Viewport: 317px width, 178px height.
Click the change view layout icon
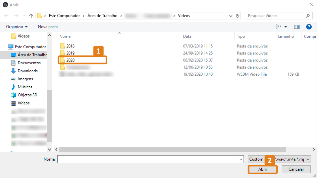coord(278,27)
